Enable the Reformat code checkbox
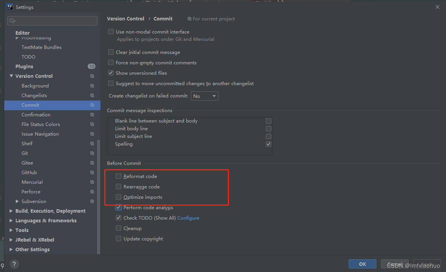Image resolution: width=446 pixels, height=272 pixels. (x=119, y=176)
